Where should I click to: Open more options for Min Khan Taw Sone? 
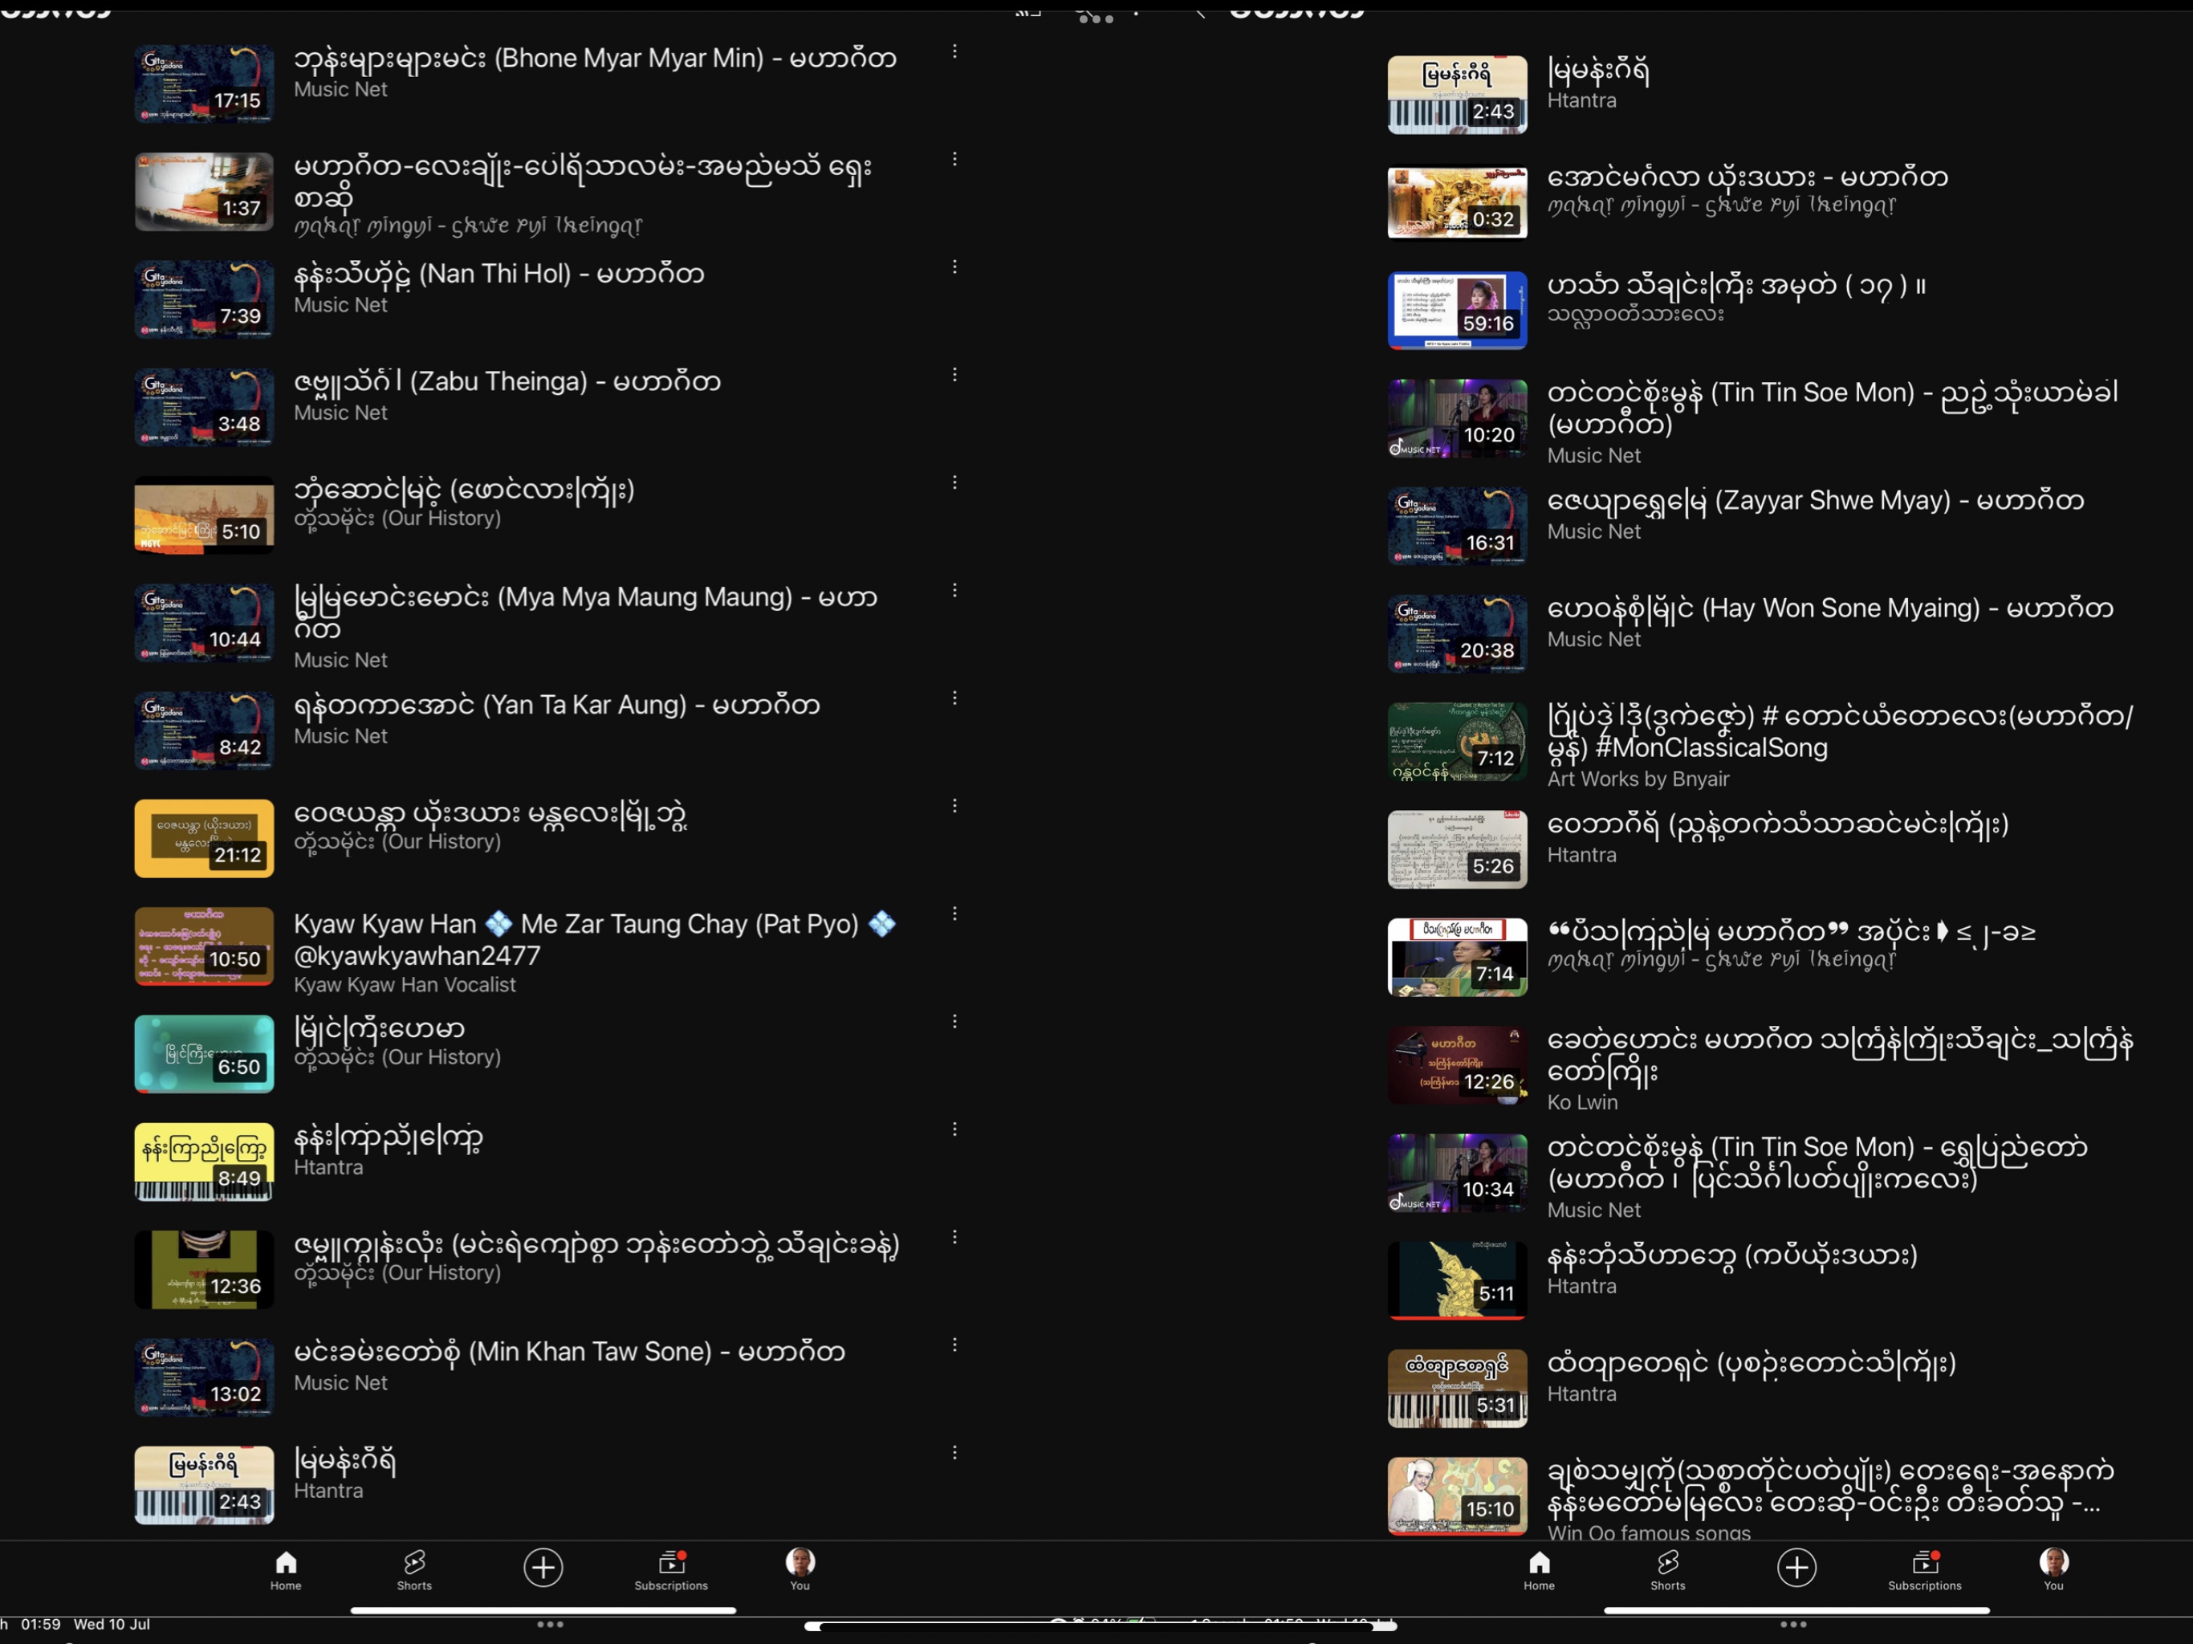click(954, 1345)
